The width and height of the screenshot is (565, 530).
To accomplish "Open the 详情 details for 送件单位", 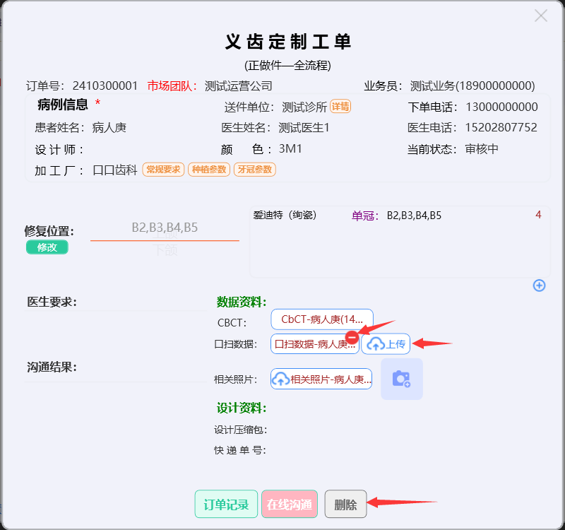I will point(340,107).
